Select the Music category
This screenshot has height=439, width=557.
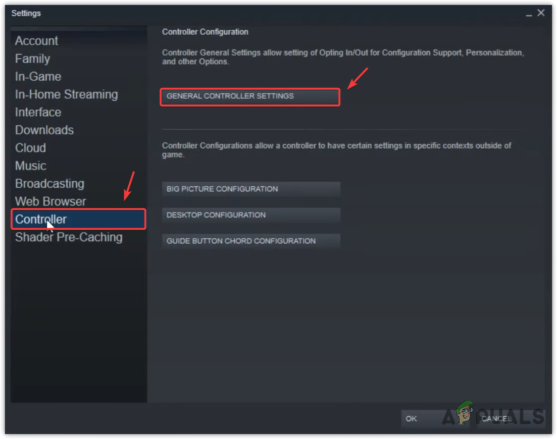(x=79, y=165)
